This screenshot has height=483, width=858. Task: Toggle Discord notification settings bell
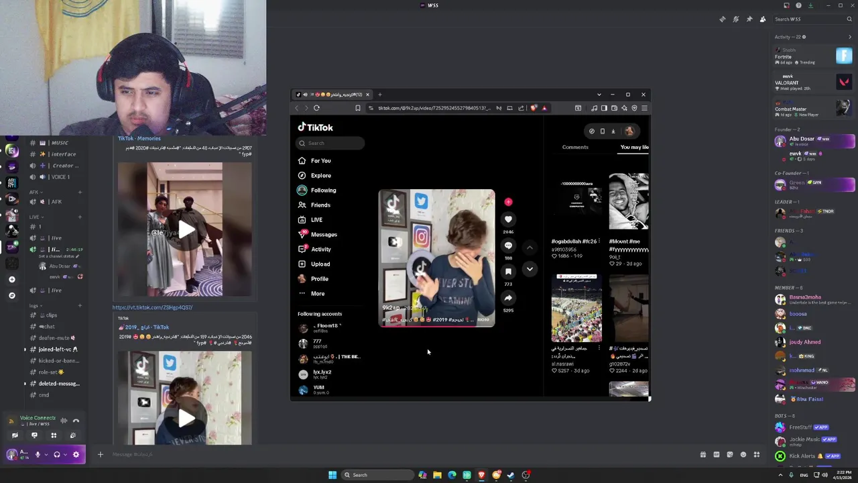point(736,19)
